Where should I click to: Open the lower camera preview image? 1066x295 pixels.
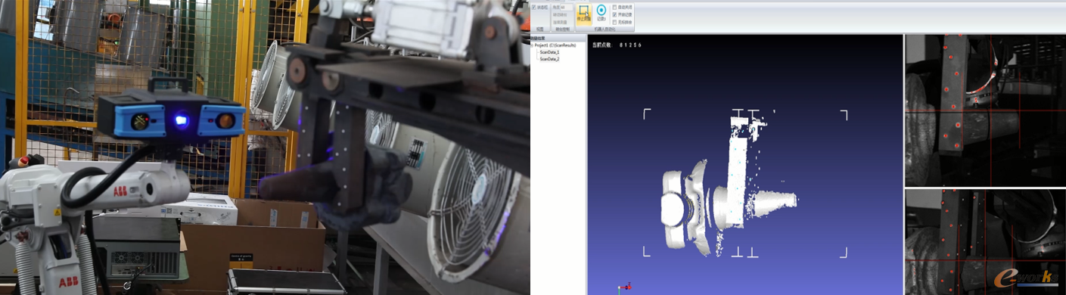(x=985, y=242)
